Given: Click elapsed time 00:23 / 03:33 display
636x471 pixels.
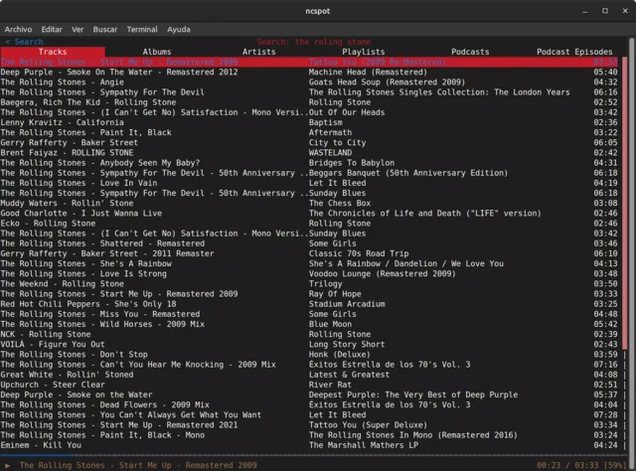Looking at the screenshot, I should [x=566, y=465].
